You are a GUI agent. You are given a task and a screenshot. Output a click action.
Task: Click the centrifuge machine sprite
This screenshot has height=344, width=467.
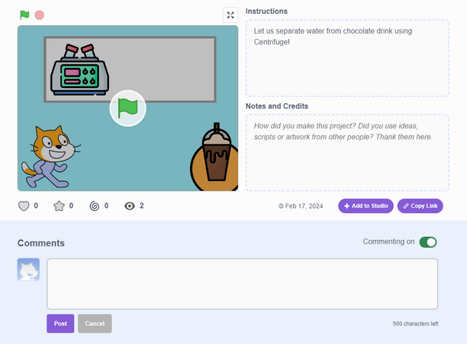[x=79, y=70]
